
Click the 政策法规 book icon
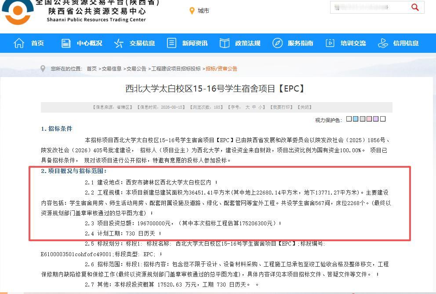click(x=225, y=43)
